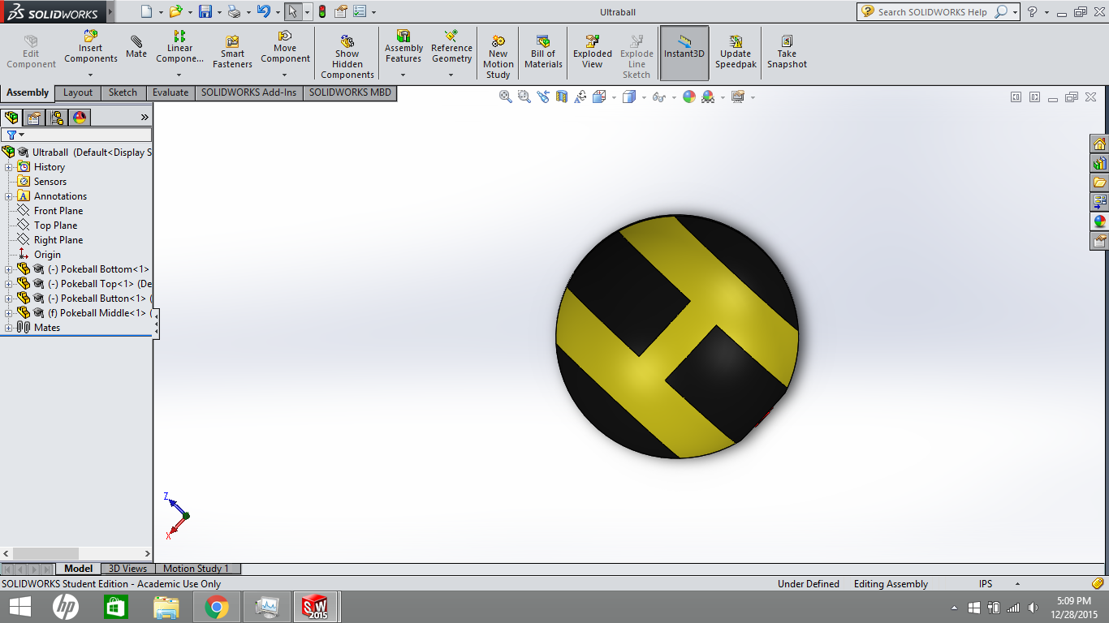This screenshot has height=623, width=1109.
Task: Click the Insert Components tool
Action: coord(91,46)
